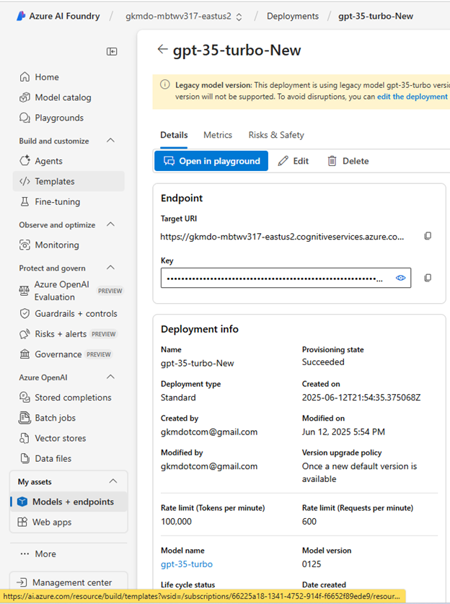Copy the endpoint Key value
This screenshot has height=604, width=450.
click(x=428, y=278)
